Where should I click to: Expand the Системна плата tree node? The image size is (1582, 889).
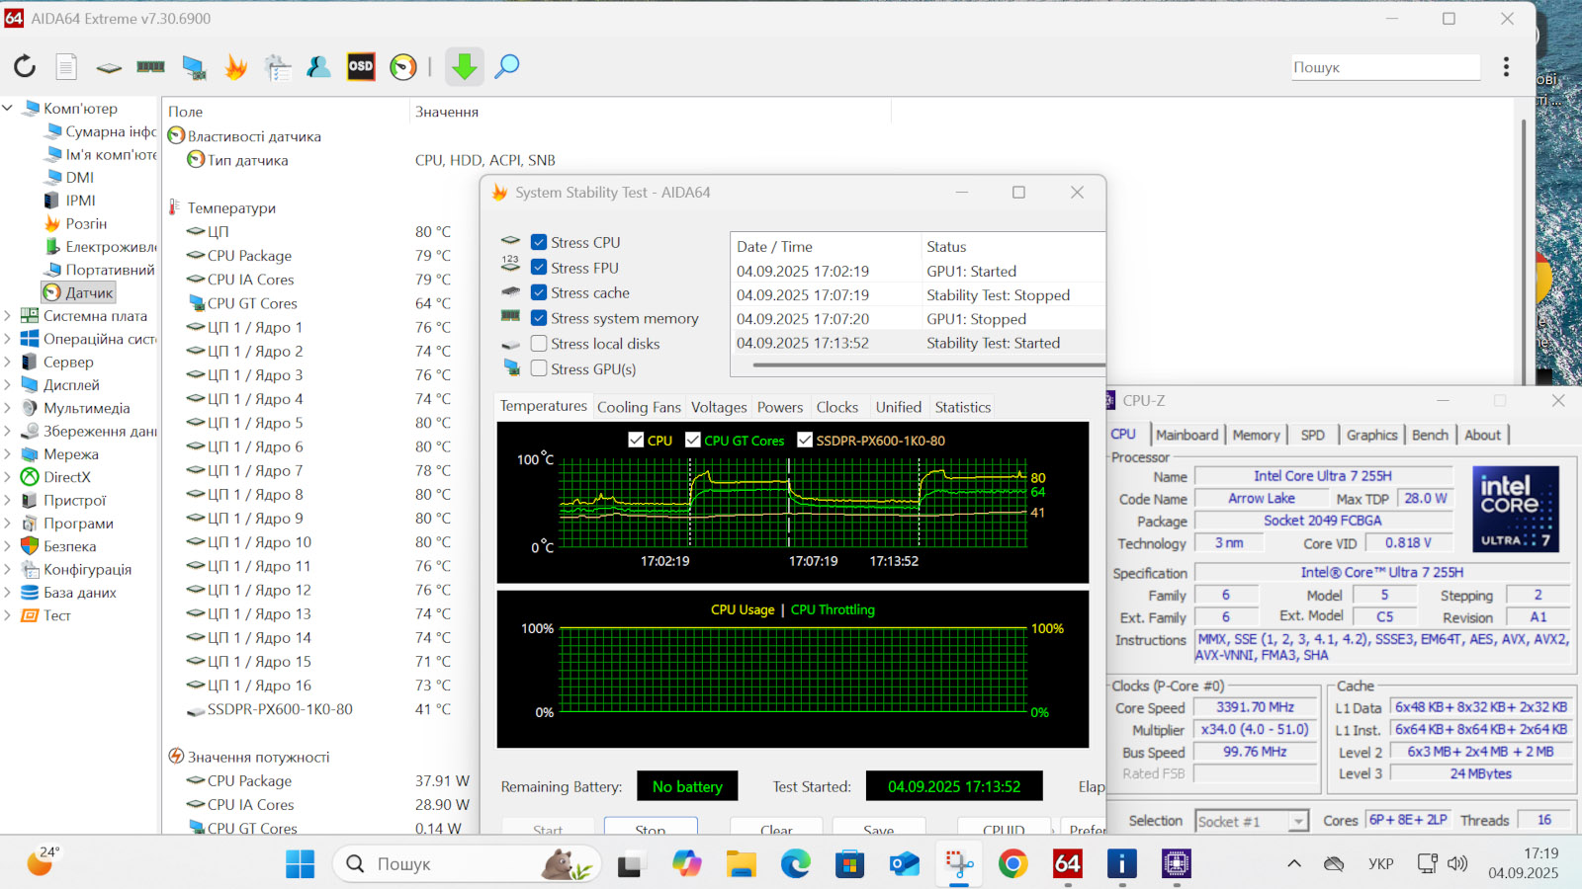coord(8,316)
